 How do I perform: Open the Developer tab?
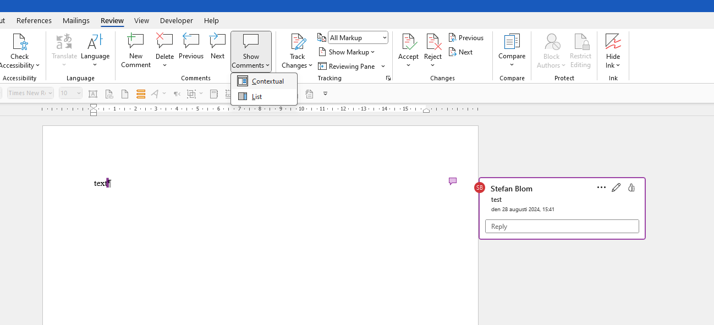click(176, 20)
